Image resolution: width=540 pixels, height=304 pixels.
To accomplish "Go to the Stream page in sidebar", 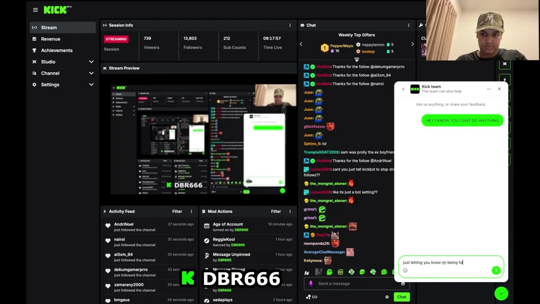I will 63,27.
